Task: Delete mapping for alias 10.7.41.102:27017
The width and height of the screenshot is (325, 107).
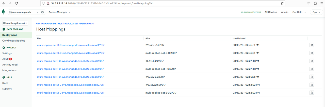Action: point(312,61)
